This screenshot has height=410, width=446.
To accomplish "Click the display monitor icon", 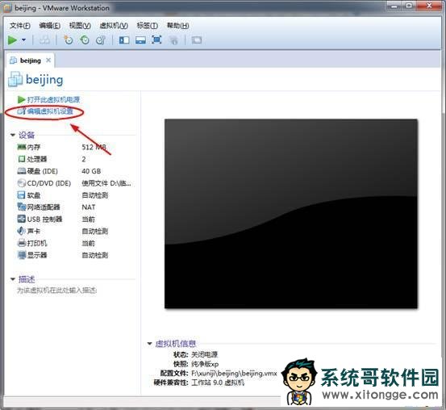I will [x=22, y=255].
